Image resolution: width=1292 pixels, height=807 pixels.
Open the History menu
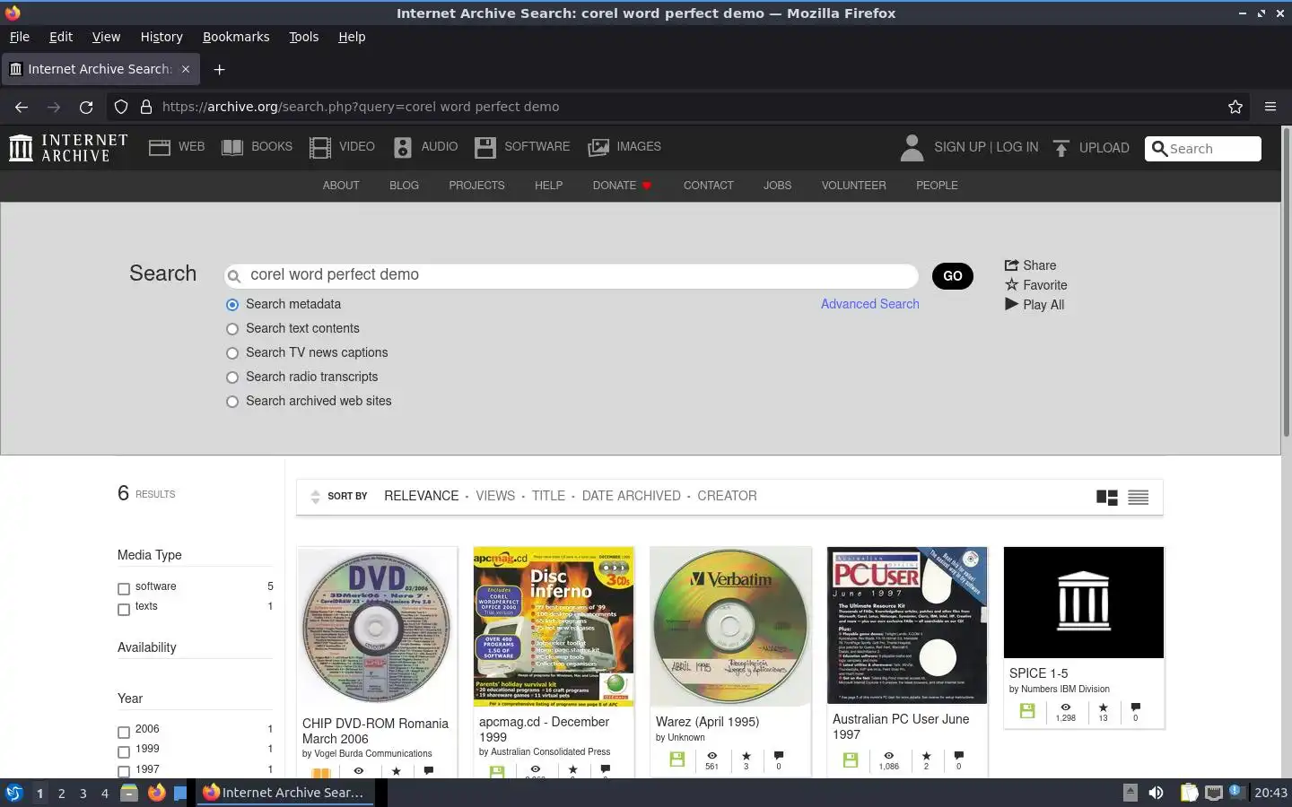(x=161, y=37)
